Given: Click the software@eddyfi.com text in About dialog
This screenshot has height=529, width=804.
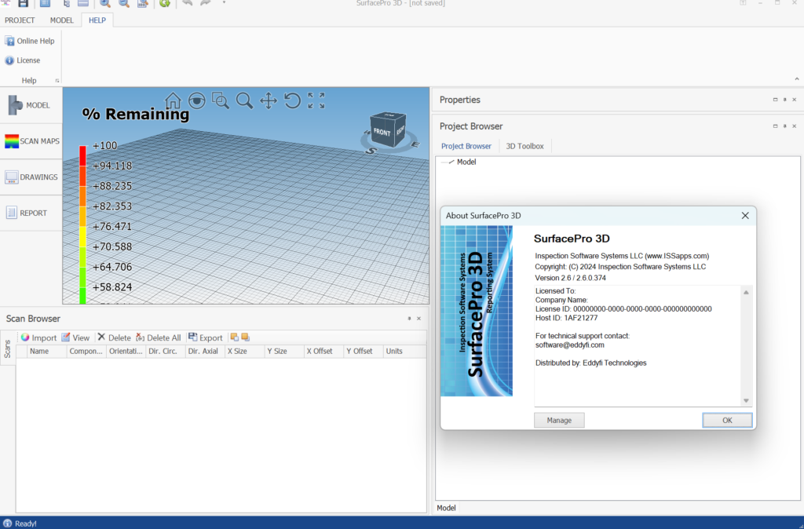Looking at the screenshot, I should coord(570,345).
